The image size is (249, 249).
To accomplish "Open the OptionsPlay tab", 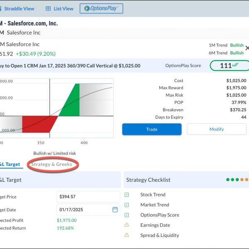I will point(101,8).
